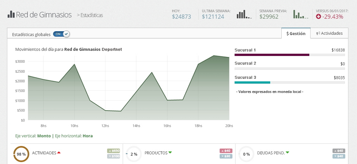Click the Sucursal 3 teal progress bar
This screenshot has height=164, width=357.
[x=252, y=82]
